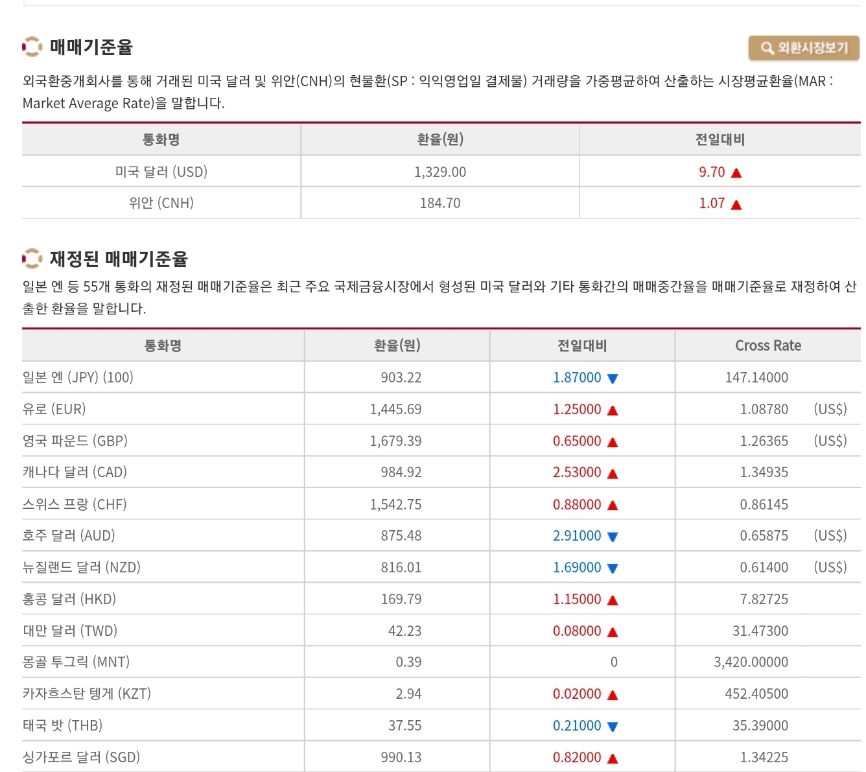Click CHF rate value 1,542.75
This screenshot has height=772, width=866.
tap(395, 504)
